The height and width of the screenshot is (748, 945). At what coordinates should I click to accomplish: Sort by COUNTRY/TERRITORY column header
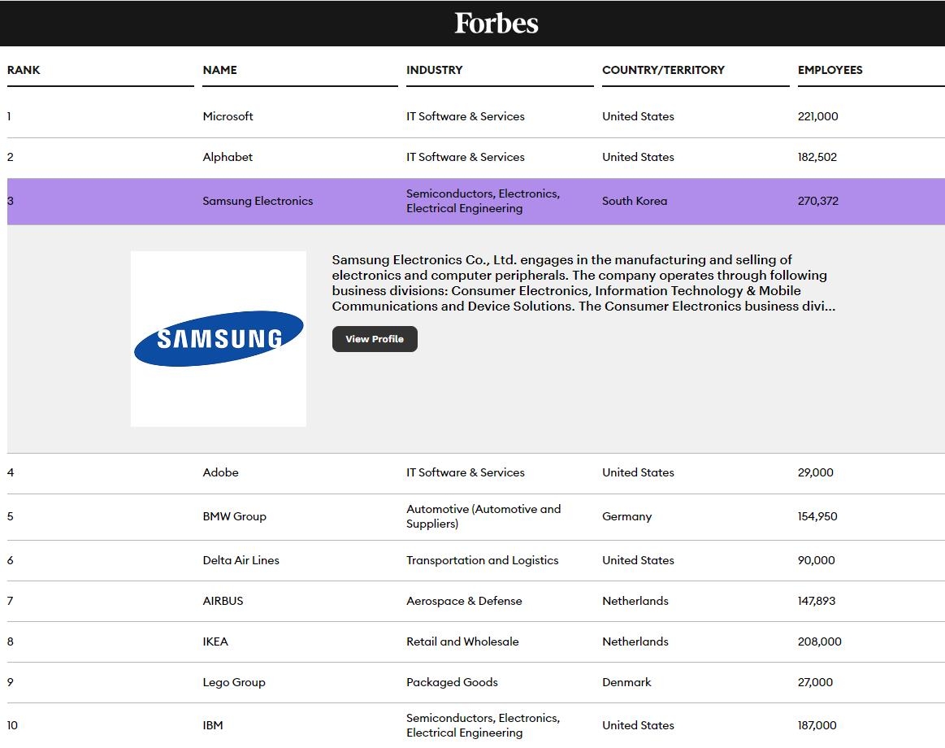pyautogui.click(x=663, y=70)
